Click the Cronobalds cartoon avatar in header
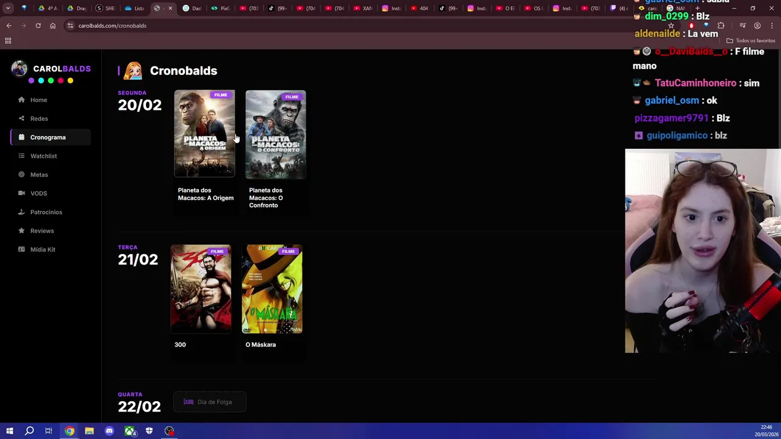This screenshot has width=781, height=439. 132,71
